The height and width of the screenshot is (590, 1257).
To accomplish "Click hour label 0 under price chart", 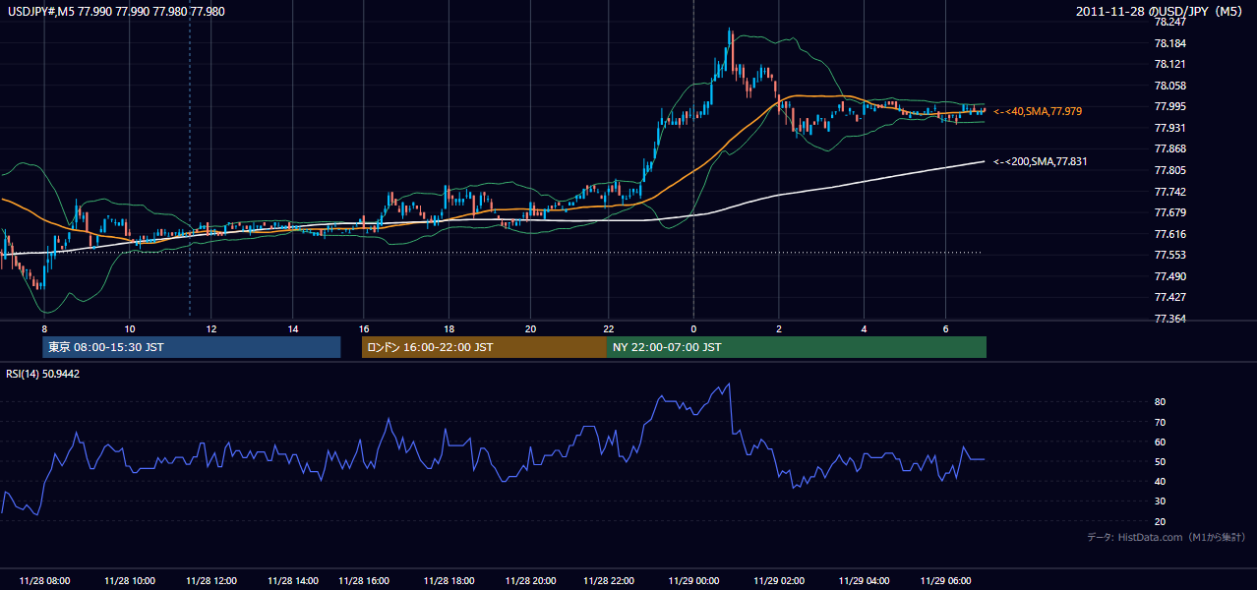I will (694, 328).
